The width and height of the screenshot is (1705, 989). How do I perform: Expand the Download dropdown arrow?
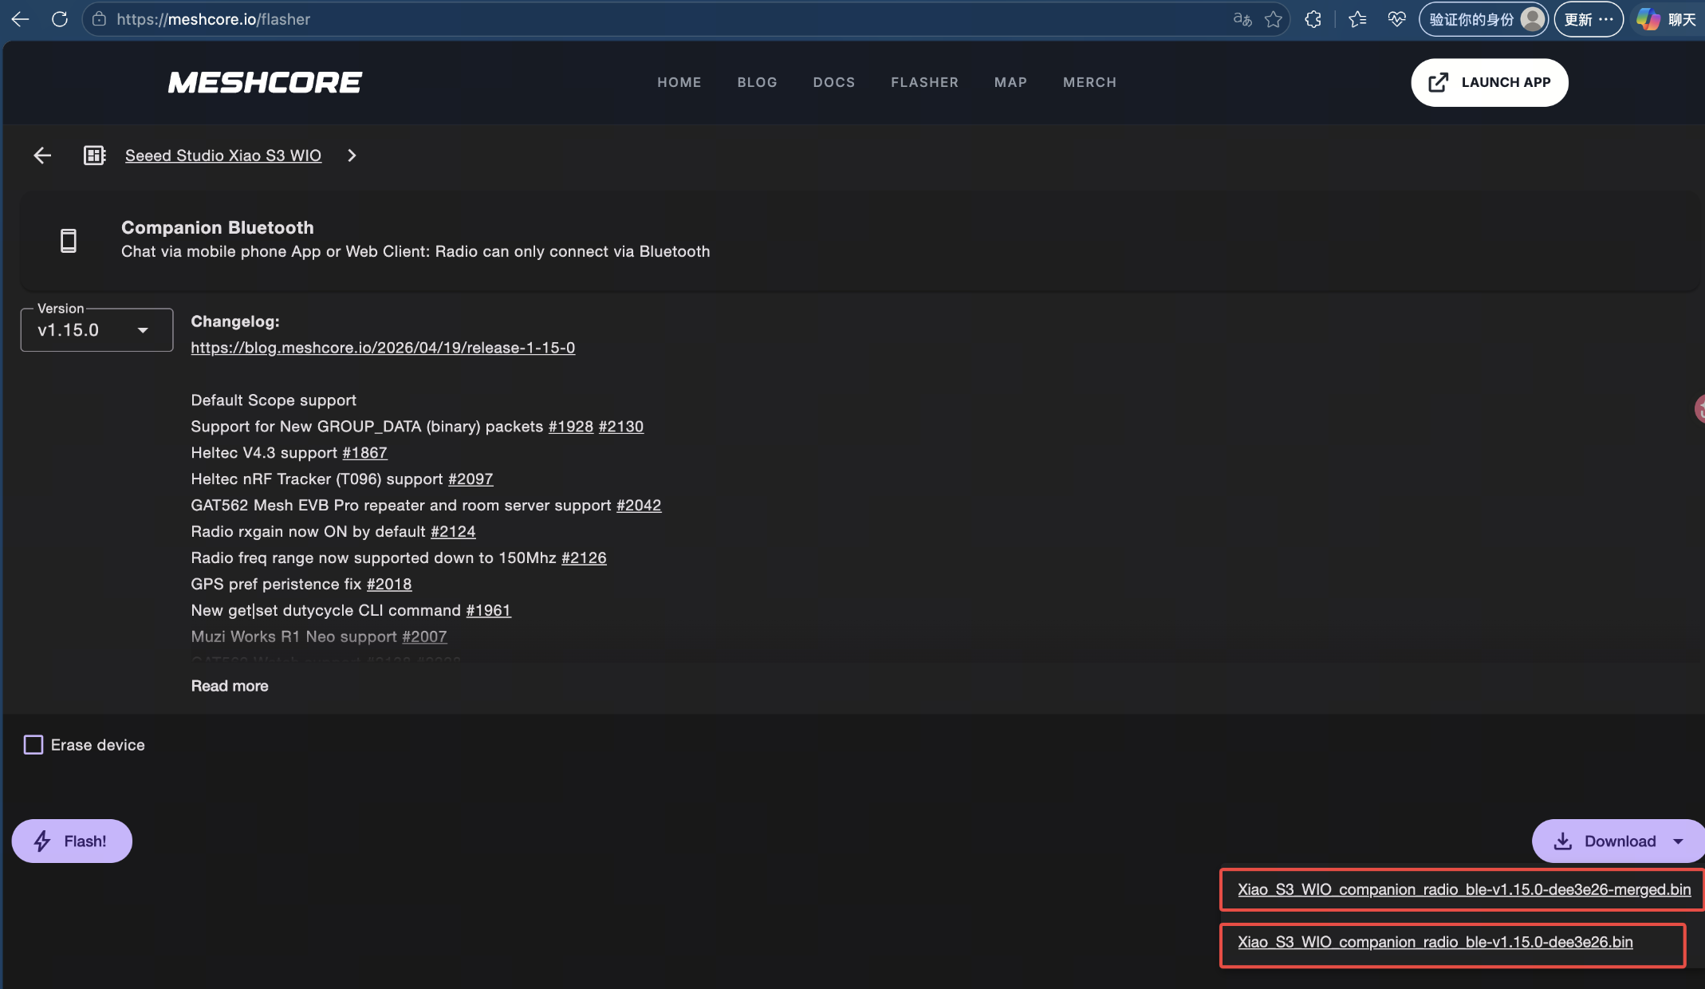coord(1678,841)
